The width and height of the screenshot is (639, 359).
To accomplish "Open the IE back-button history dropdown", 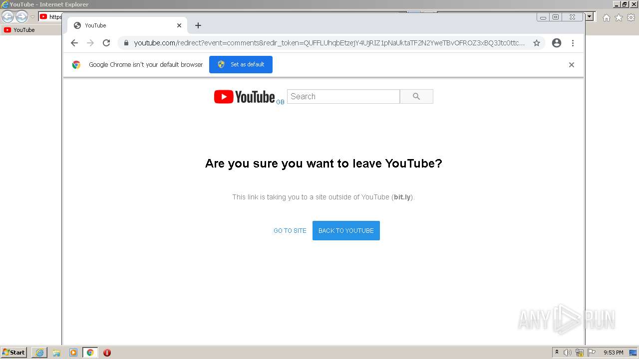I will pyautogui.click(x=32, y=17).
